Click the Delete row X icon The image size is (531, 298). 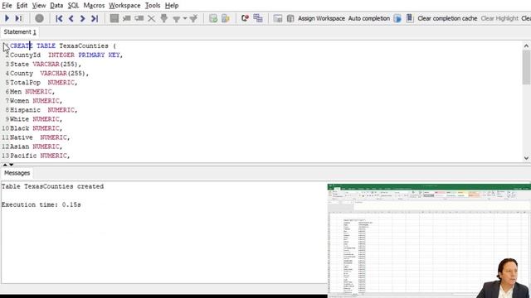pyautogui.click(x=151, y=18)
